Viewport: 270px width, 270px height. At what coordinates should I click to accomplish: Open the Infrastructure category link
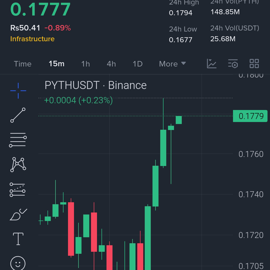pos(32,39)
